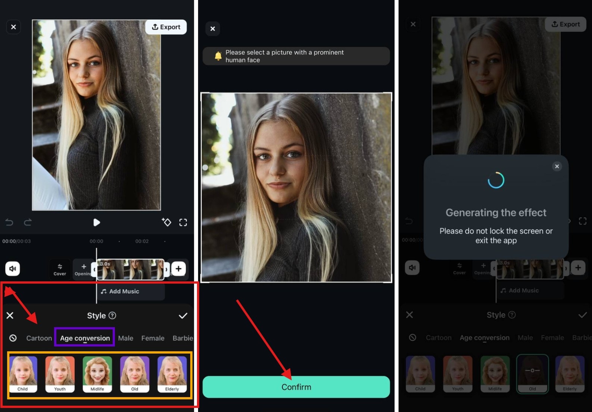
Task: Play the video preview in left screen
Action: coord(97,222)
